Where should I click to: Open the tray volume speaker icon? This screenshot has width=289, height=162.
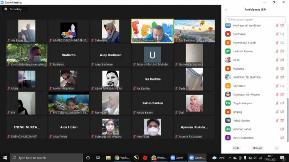(255, 158)
